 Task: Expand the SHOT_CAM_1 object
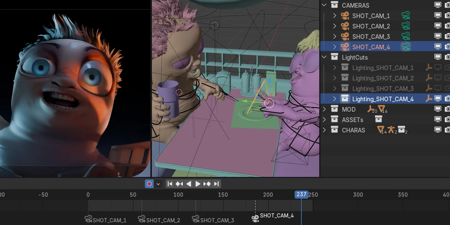pyautogui.click(x=334, y=16)
